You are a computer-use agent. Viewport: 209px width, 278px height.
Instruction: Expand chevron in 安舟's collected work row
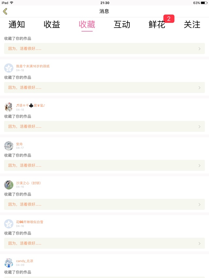[200, 166]
